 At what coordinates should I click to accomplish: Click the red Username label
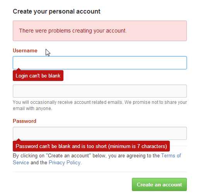pos(25,50)
